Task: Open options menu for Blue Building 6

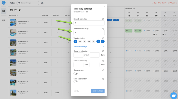Action: [38, 73]
